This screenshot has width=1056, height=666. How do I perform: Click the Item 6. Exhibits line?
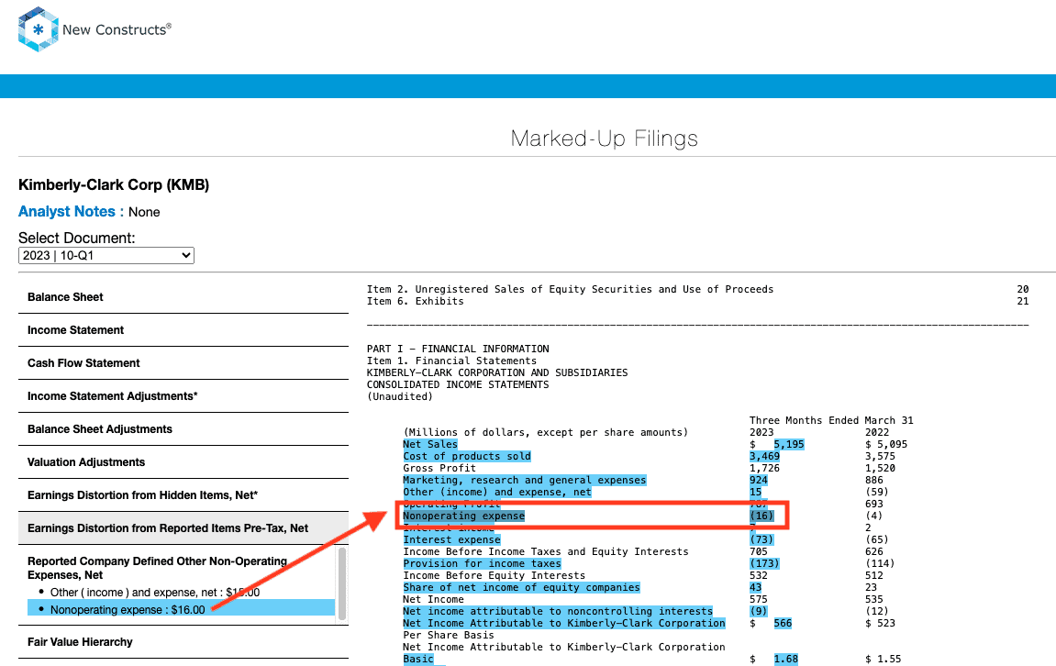[416, 302]
